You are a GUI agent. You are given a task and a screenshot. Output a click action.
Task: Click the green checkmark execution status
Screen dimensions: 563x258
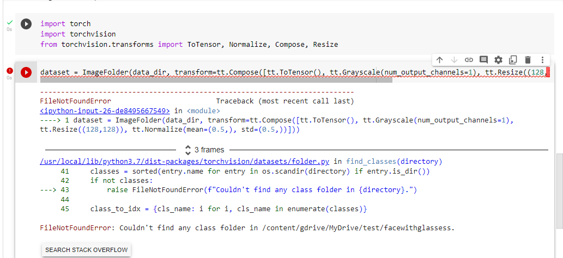click(9, 22)
